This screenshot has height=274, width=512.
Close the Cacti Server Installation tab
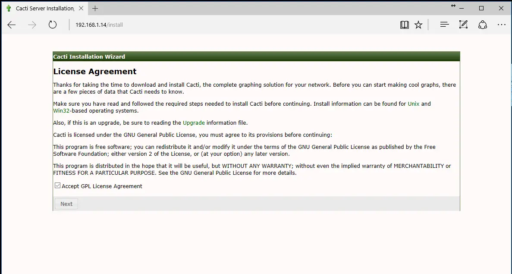[81, 9]
